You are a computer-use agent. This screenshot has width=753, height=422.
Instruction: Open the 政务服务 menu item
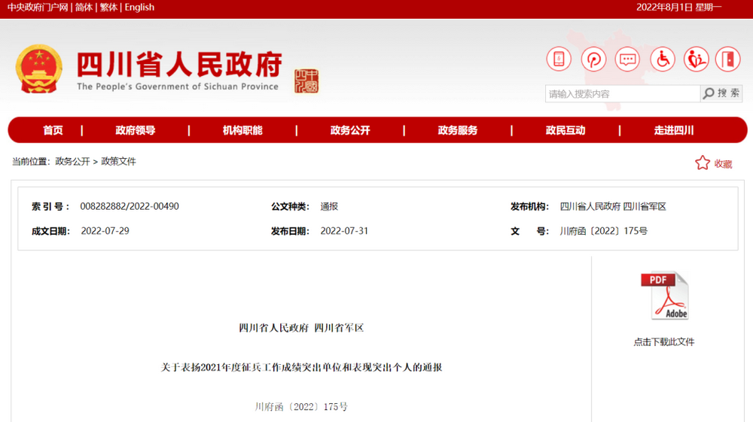pyautogui.click(x=458, y=130)
